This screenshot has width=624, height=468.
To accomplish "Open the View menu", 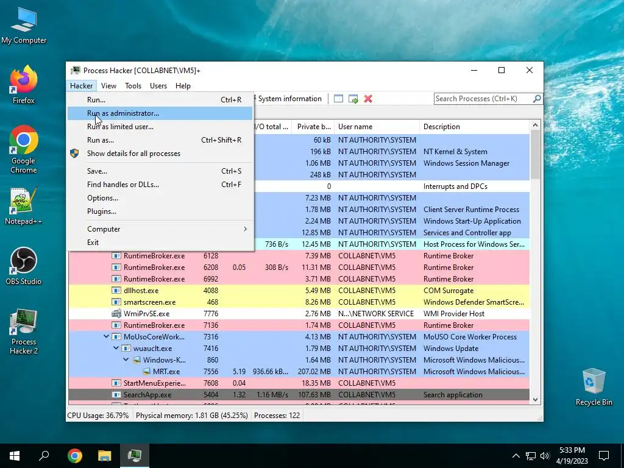I will point(108,85).
